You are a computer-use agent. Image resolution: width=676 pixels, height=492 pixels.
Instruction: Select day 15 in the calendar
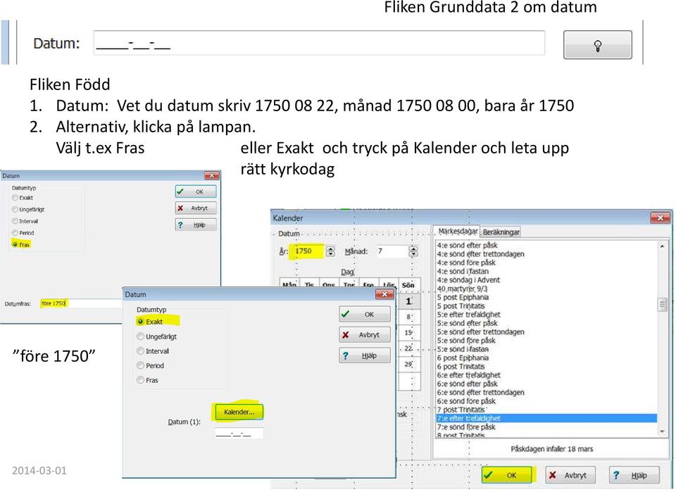click(408, 333)
